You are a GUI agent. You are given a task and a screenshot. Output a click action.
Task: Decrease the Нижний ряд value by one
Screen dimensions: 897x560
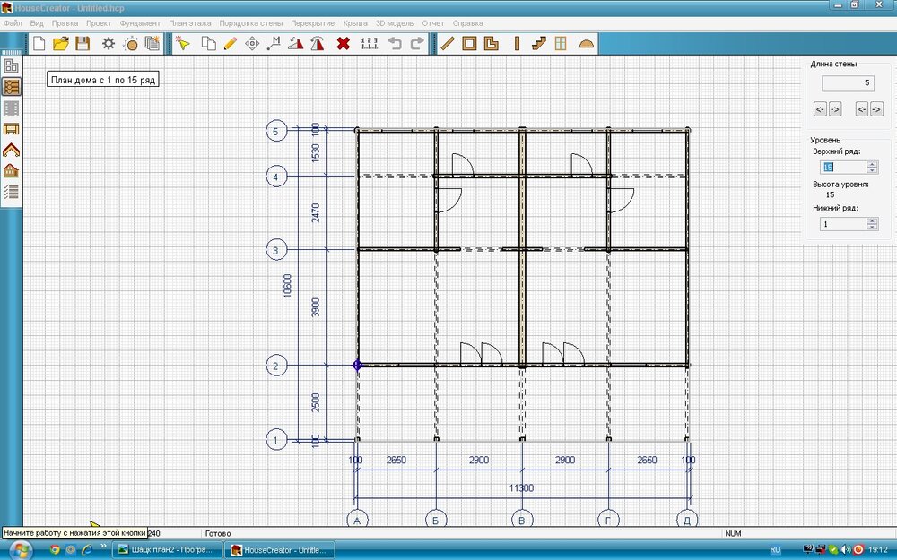click(872, 228)
